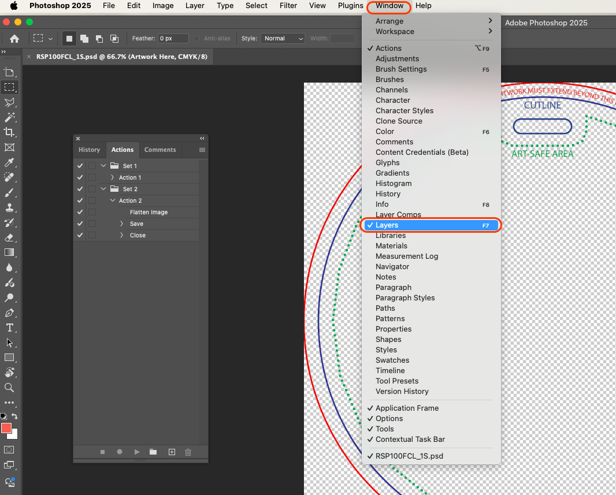Choose Channels from the Window menu
Image resolution: width=616 pixels, height=495 pixels.
431,90
